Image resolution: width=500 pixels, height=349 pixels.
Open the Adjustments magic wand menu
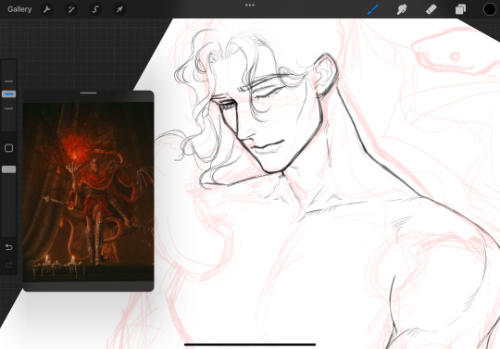(70, 9)
